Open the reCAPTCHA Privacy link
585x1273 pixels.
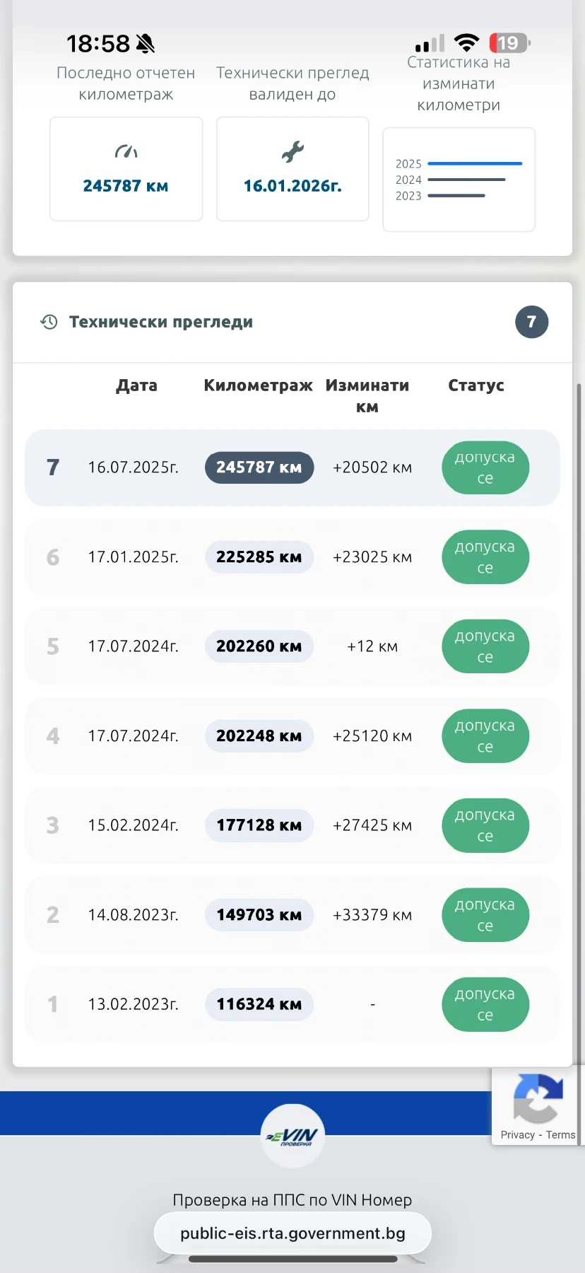(517, 1134)
